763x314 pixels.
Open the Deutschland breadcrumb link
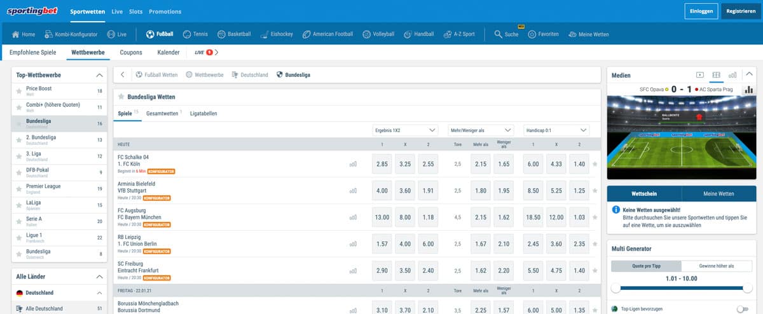[250, 75]
